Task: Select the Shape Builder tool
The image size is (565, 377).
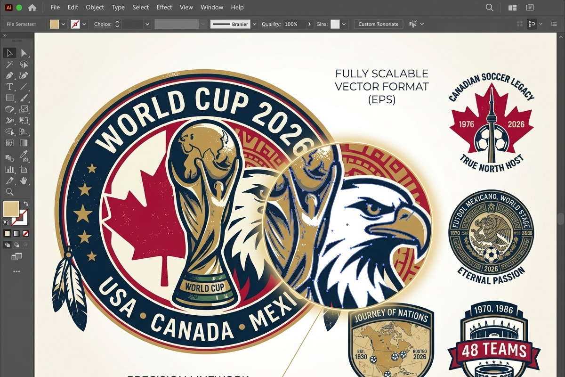Action: (9, 132)
